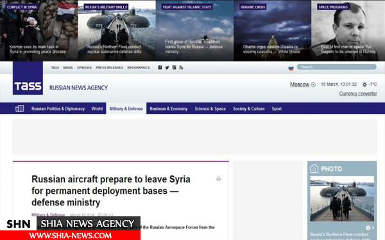
Task: Go to the Science & Space section
Action: click(210, 109)
